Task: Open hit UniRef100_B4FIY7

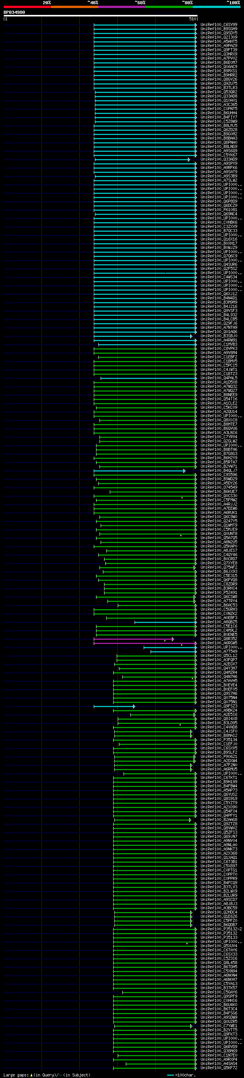Action: (x=218, y=117)
